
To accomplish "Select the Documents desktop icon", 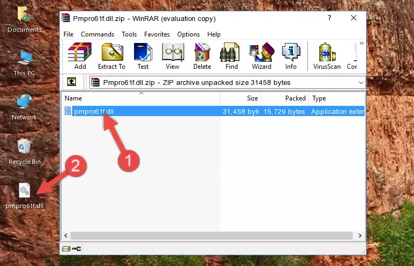I will click(25, 19).
